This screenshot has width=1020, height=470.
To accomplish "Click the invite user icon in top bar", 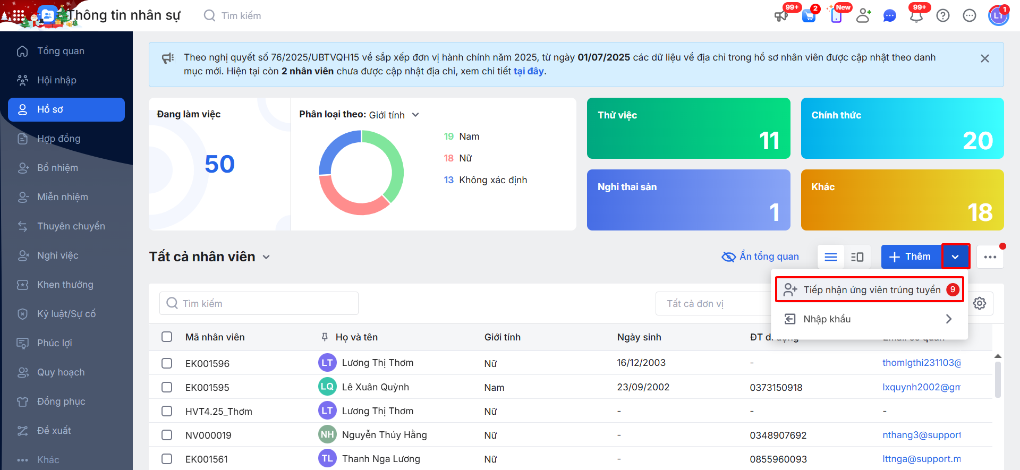I will [863, 15].
